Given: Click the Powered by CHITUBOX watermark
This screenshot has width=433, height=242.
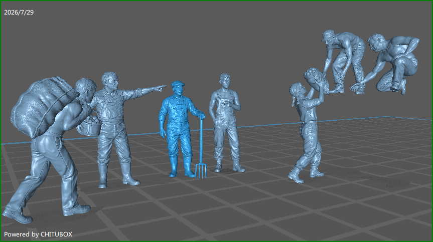Looking at the screenshot, I should [x=38, y=234].
